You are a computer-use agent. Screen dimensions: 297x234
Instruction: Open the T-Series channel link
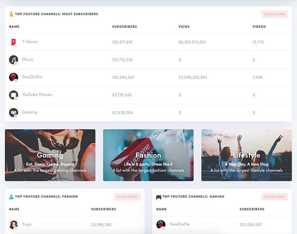pos(30,42)
